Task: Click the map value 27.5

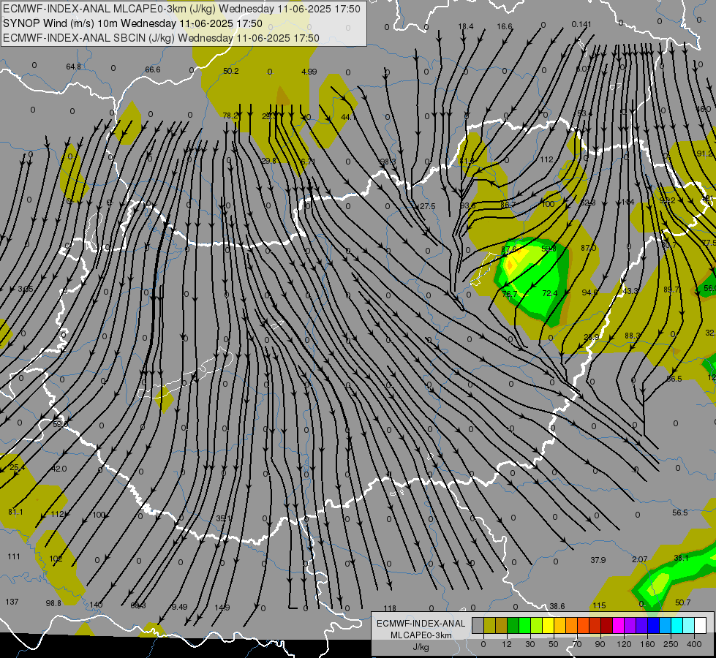Action: [427, 206]
